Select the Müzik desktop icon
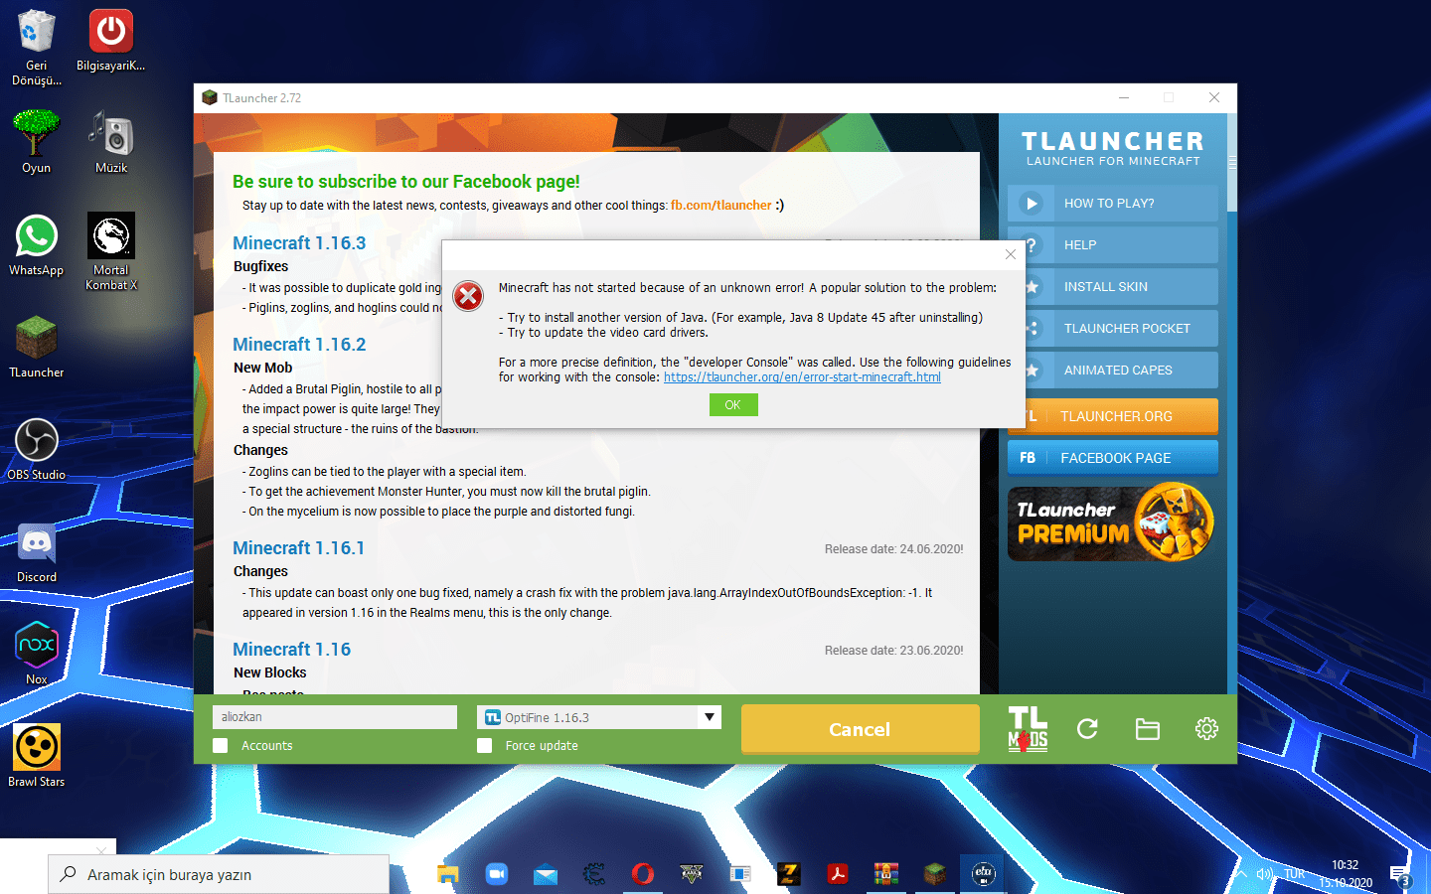The image size is (1431, 894). [111, 142]
